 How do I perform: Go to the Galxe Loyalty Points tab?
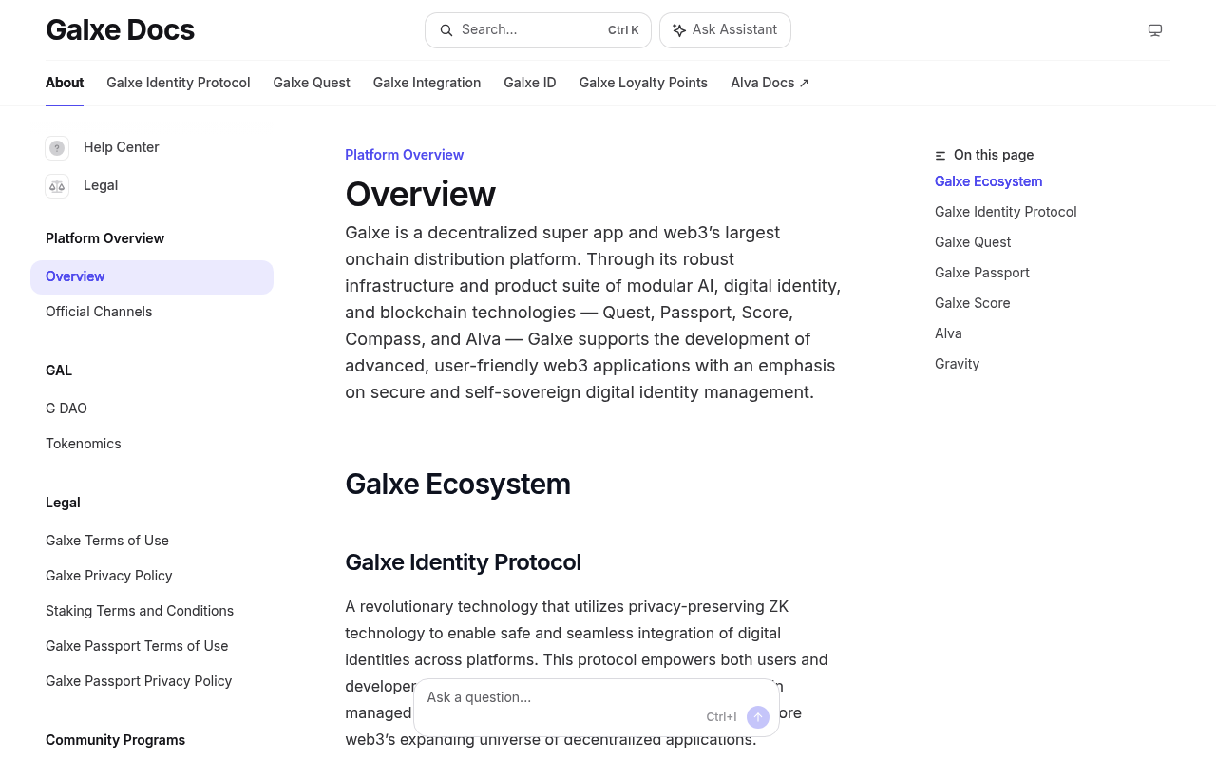click(x=643, y=83)
